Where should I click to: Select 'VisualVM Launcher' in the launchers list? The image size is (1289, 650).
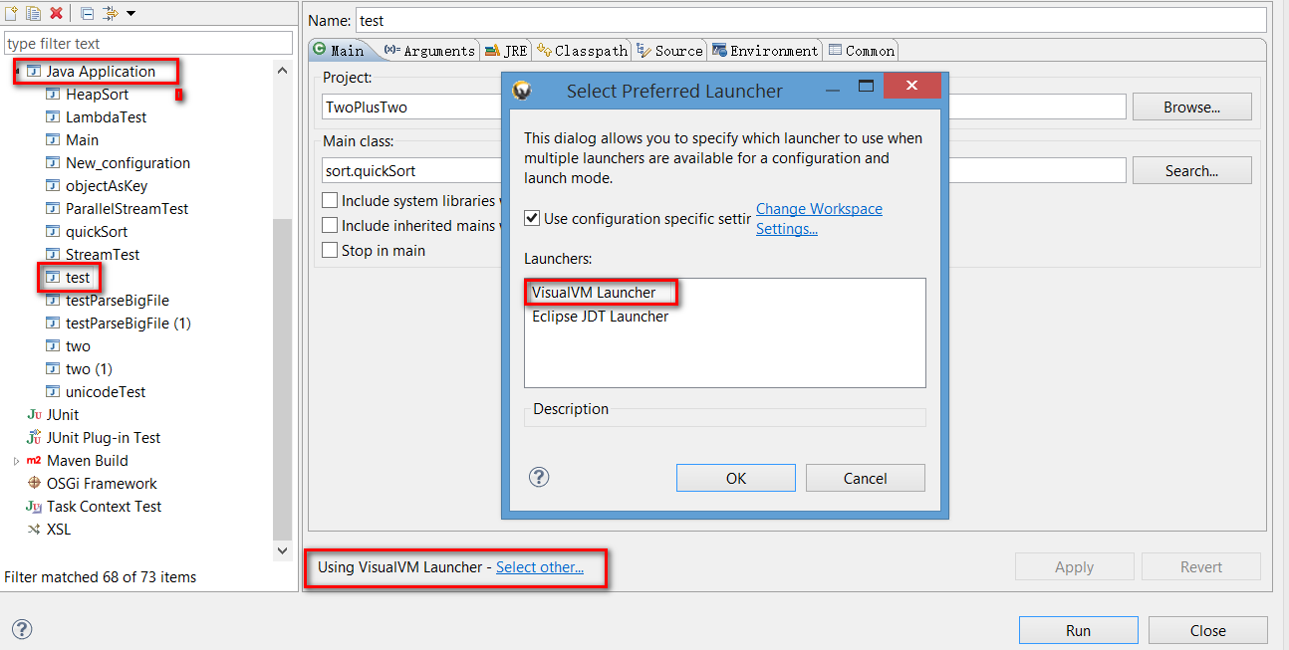[594, 293]
